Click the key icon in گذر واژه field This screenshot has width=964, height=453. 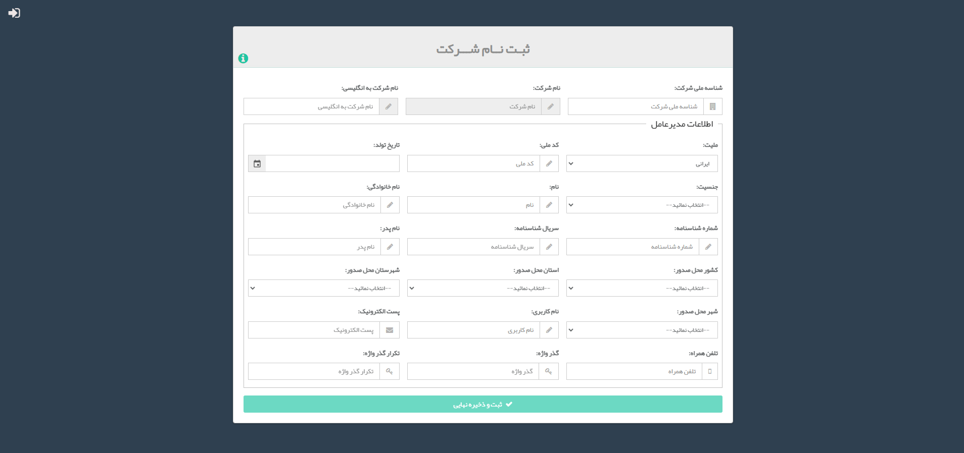tap(549, 371)
